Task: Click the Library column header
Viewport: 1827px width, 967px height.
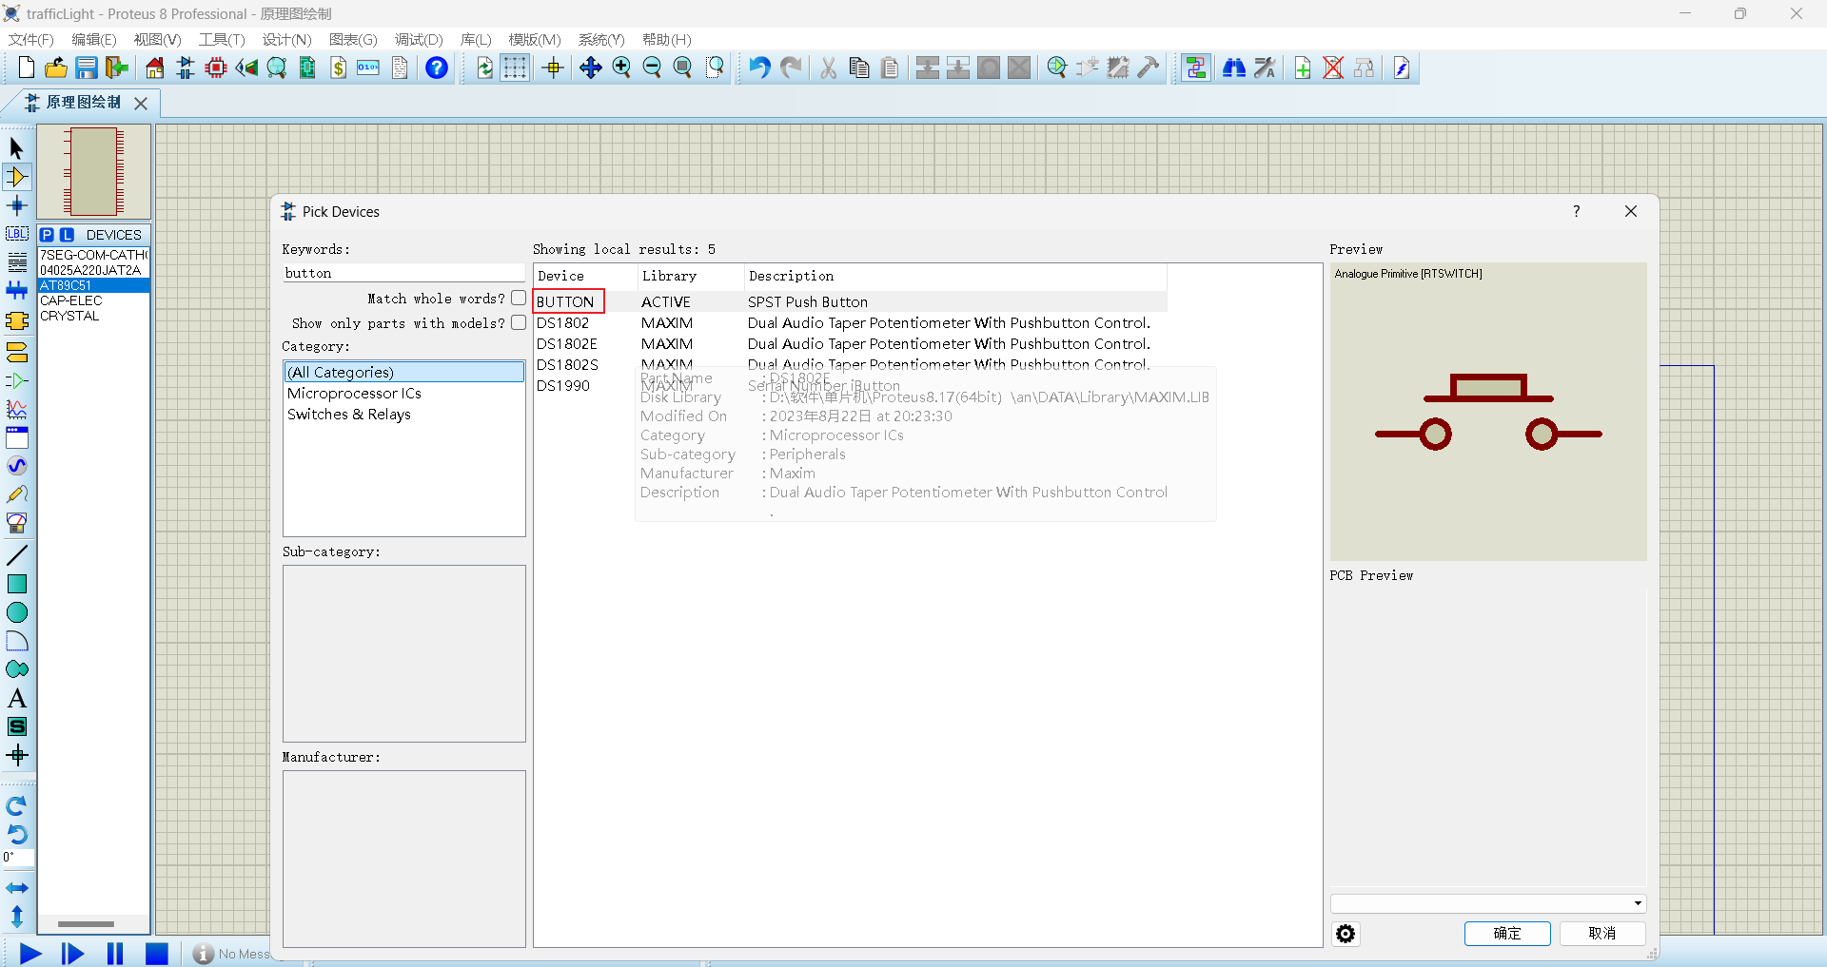Action: (x=691, y=276)
